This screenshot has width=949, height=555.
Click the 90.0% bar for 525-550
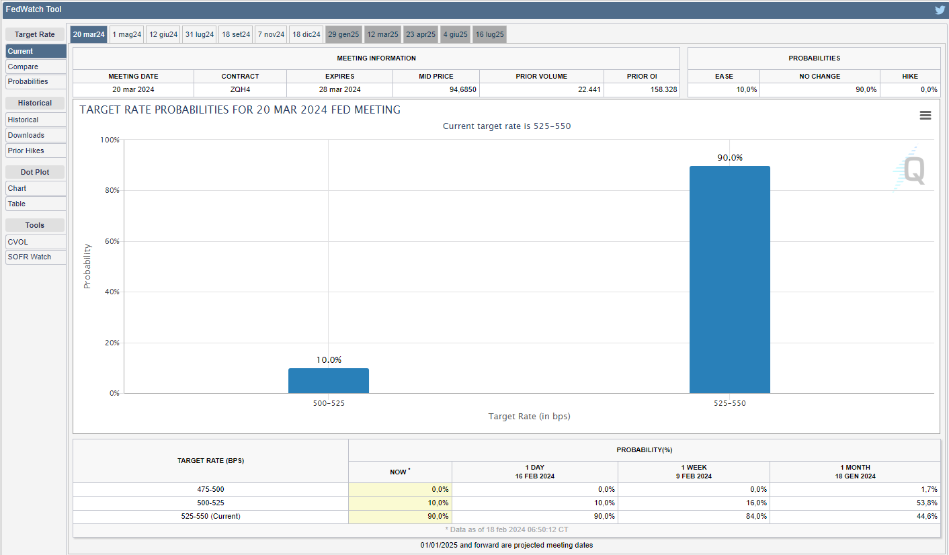point(729,280)
